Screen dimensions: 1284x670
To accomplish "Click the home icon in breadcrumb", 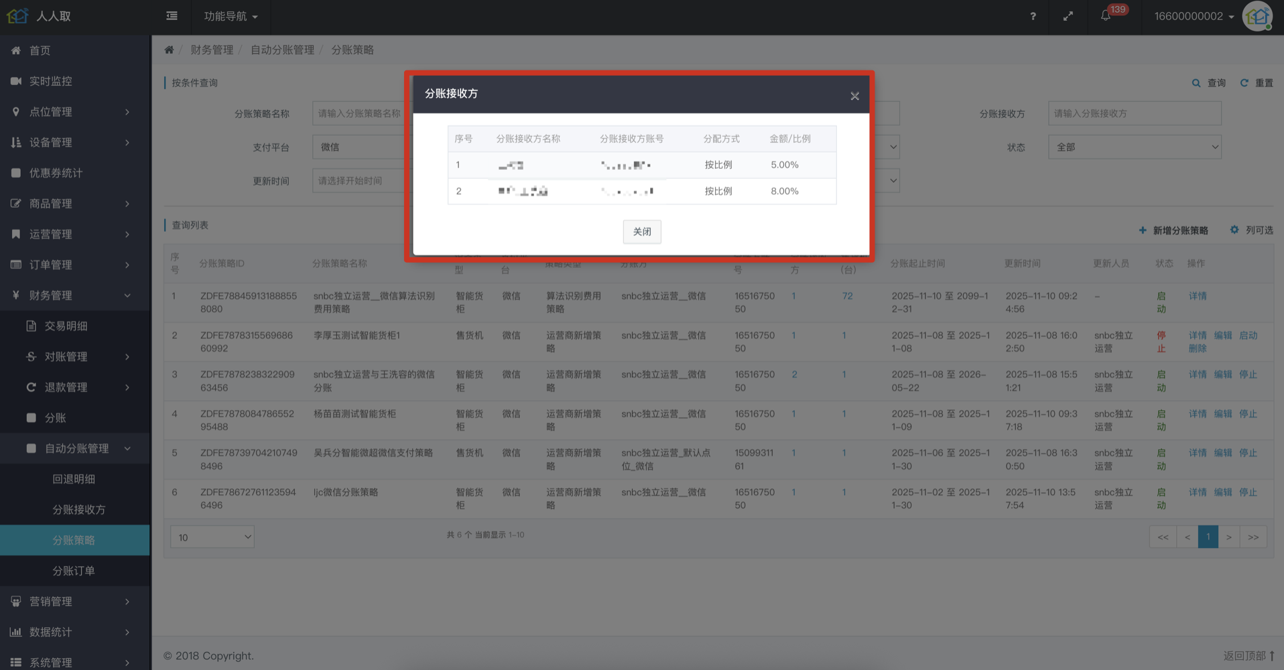I will point(169,50).
